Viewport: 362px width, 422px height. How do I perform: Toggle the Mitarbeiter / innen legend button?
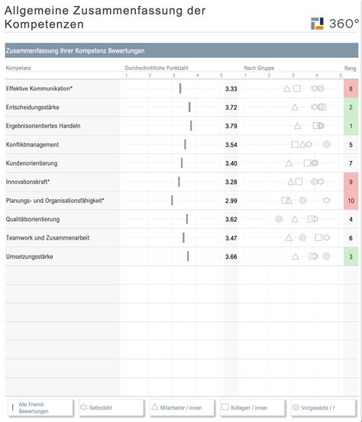182,408
